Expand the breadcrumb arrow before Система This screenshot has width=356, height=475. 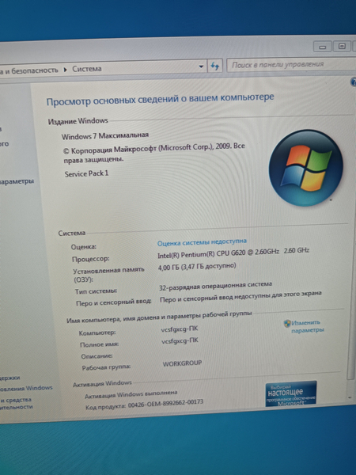pos(65,70)
